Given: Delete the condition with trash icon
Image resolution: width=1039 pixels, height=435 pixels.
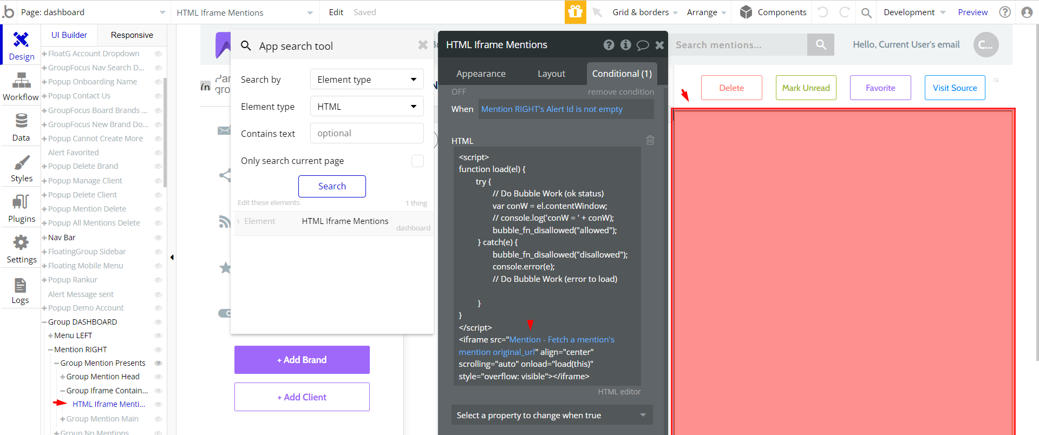Looking at the screenshot, I should point(650,140).
